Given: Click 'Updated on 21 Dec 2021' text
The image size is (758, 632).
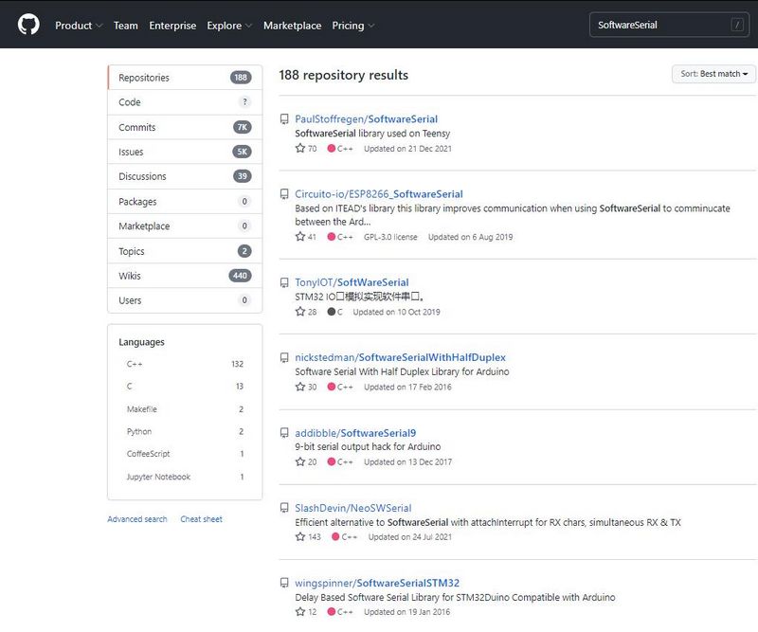Looking at the screenshot, I should tap(407, 149).
